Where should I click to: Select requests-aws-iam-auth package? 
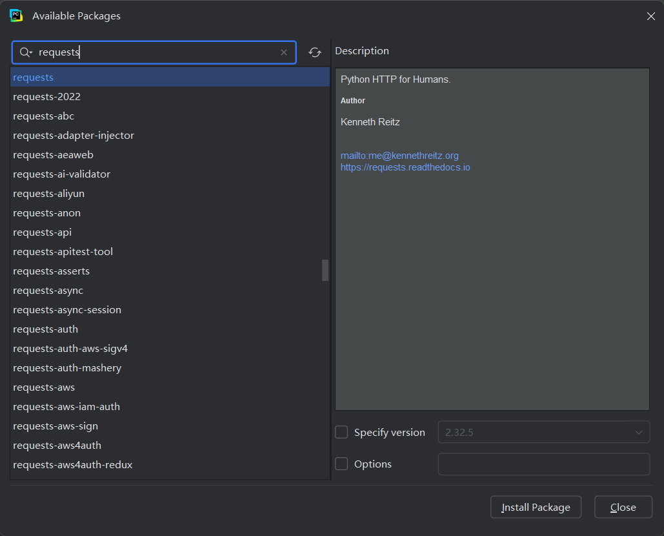click(x=170, y=407)
